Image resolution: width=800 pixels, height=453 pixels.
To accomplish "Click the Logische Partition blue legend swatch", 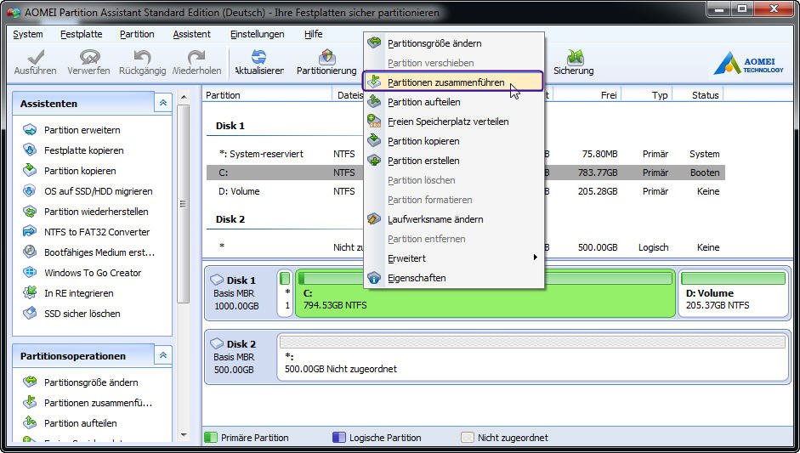I will (338, 437).
